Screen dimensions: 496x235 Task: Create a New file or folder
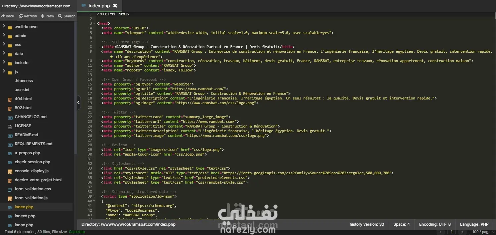coord(47,16)
